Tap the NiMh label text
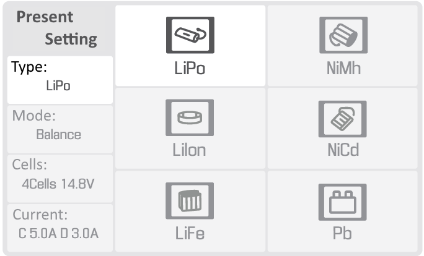This screenshot has width=424, height=256. [x=343, y=68]
